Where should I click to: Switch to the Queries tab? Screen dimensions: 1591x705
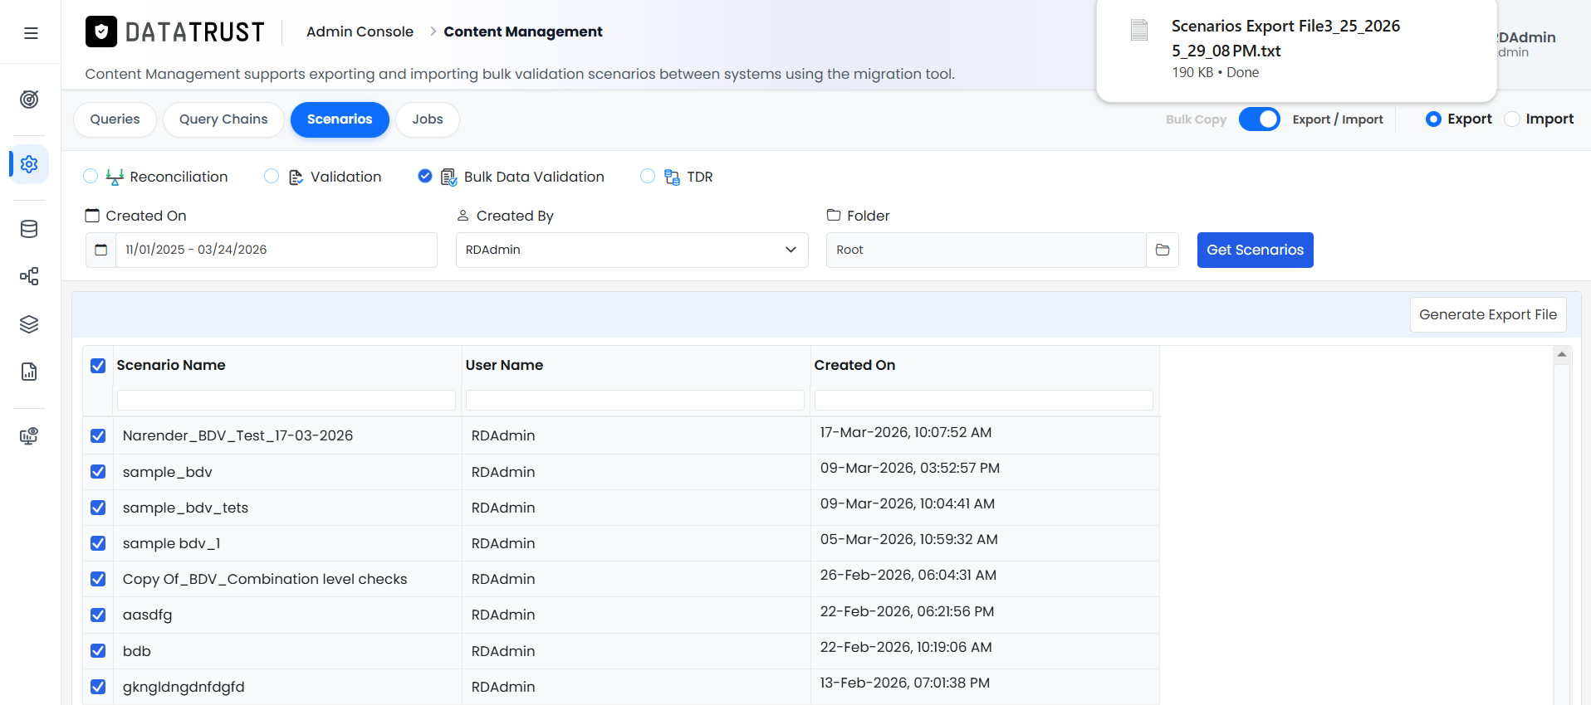pos(115,119)
